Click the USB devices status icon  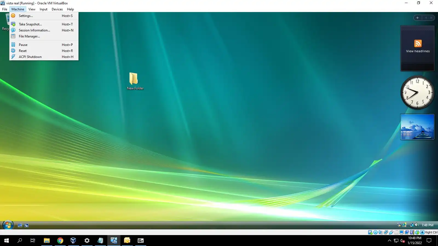(x=391, y=232)
